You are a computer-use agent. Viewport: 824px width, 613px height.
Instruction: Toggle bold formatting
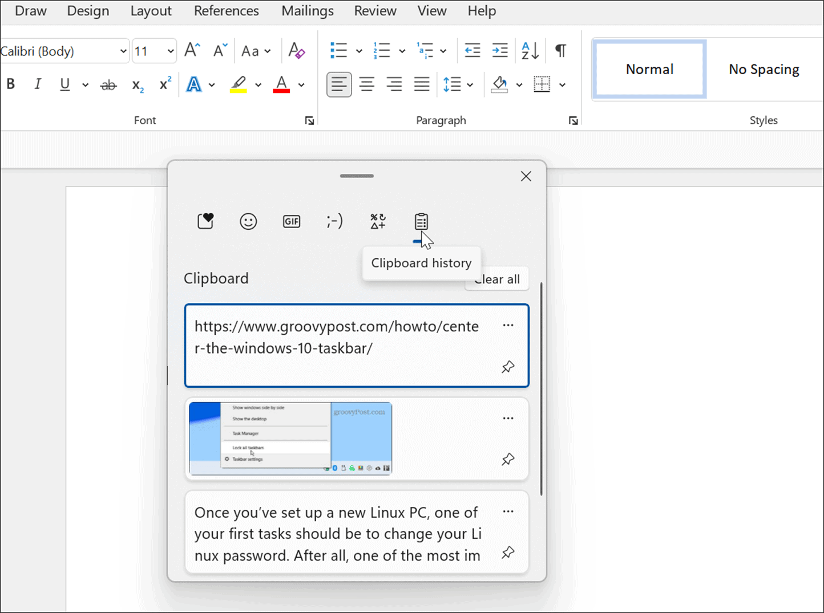coord(10,84)
